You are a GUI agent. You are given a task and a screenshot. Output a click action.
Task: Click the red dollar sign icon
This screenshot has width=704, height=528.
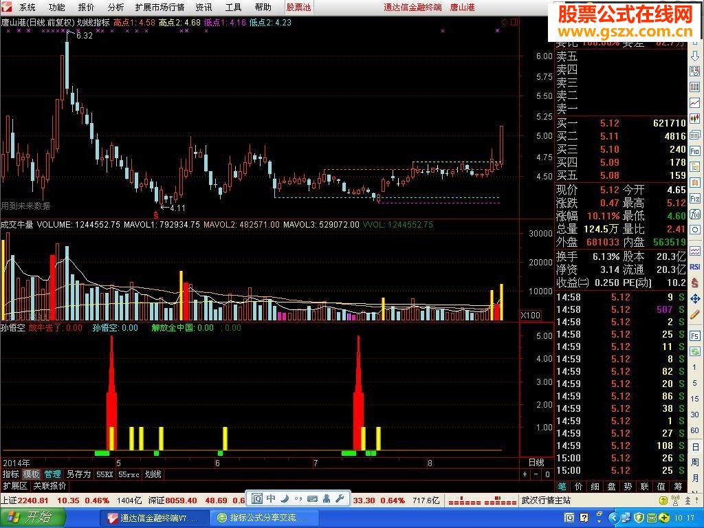pos(694,283)
